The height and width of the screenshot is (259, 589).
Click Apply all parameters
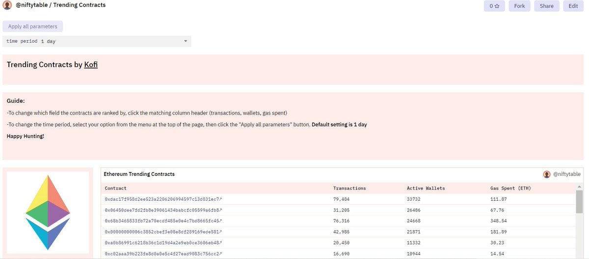pyautogui.click(x=32, y=26)
